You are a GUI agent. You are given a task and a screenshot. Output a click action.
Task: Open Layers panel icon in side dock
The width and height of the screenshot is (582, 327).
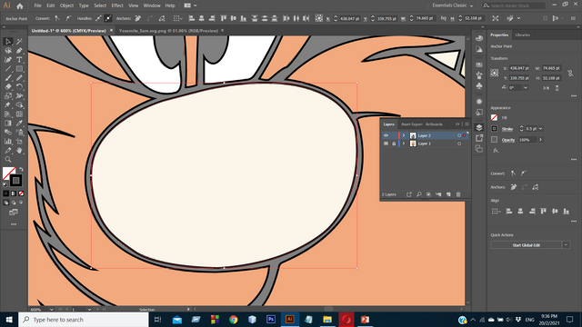[479, 127]
